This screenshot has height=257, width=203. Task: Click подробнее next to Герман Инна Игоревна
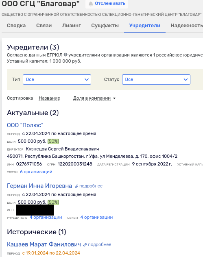point(91,186)
